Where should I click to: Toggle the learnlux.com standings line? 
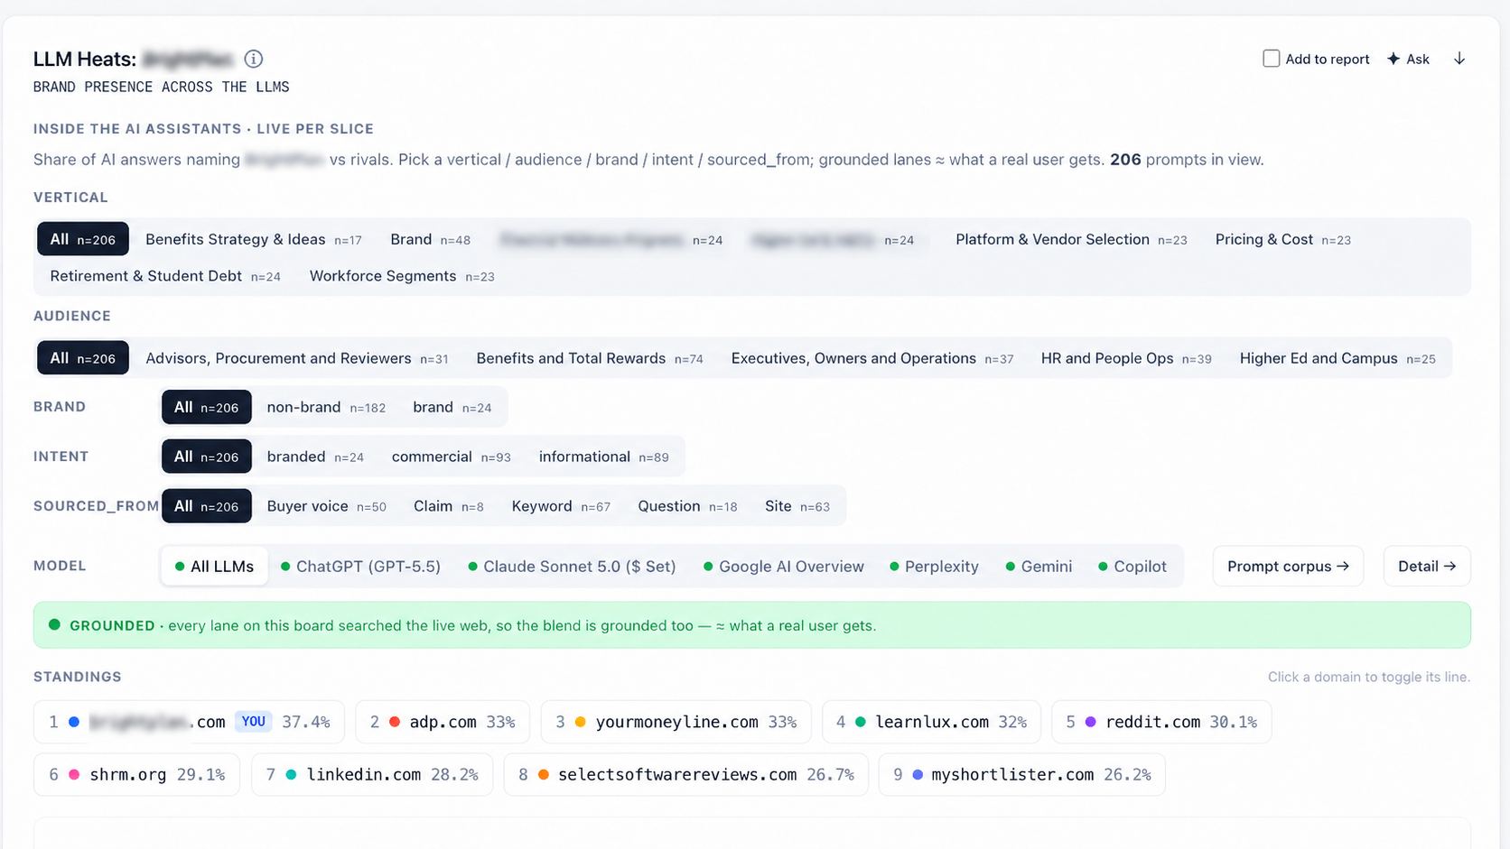point(931,722)
